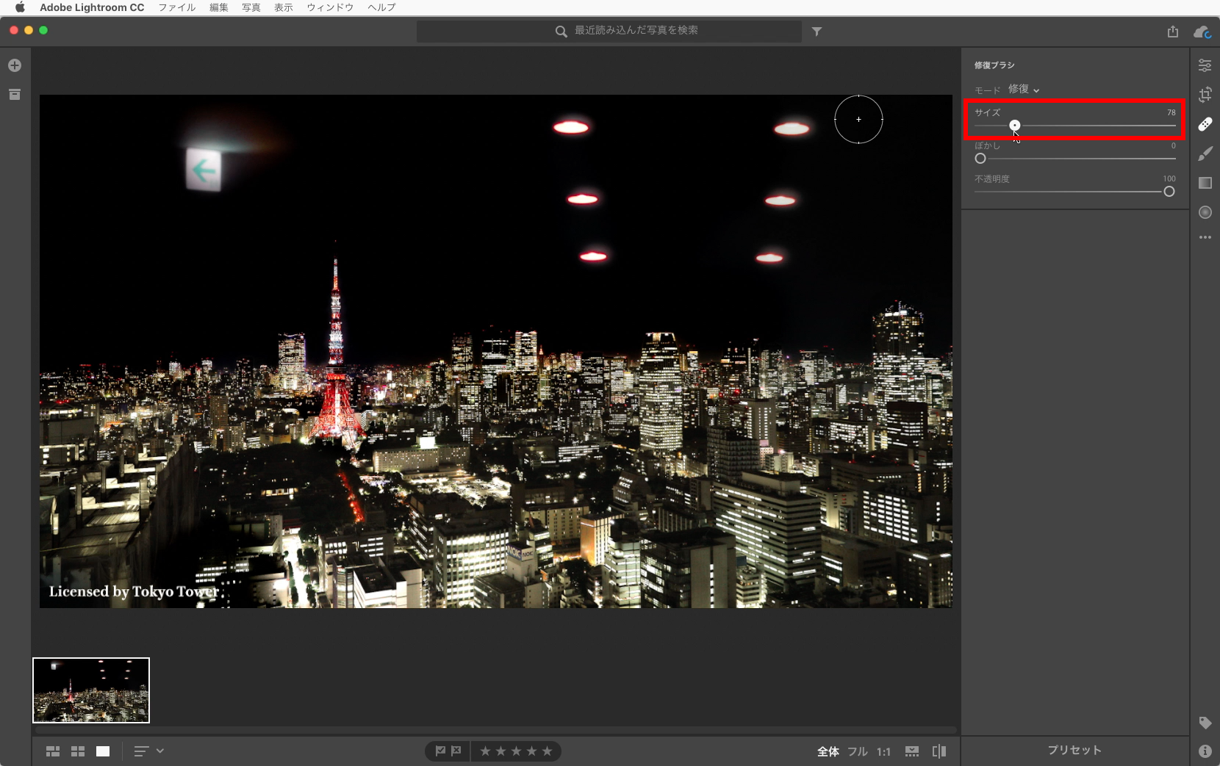Toggle show original compare icon
The height and width of the screenshot is (766, 1220).
(939, 751)
